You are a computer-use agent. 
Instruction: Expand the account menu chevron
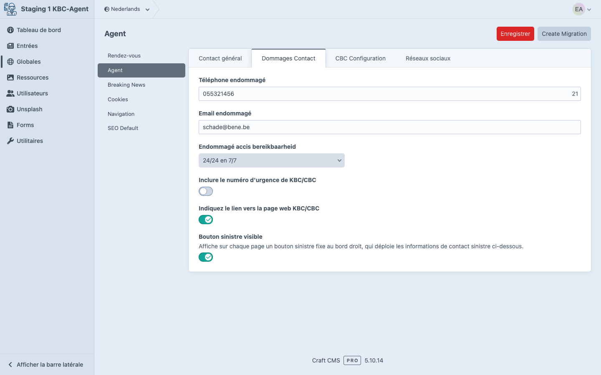pos(589,10)
